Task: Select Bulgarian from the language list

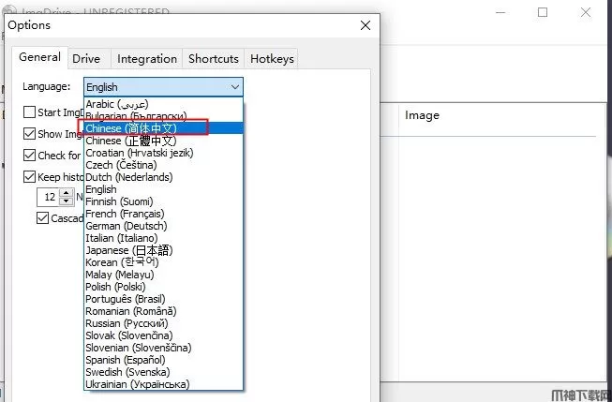Action: tap(163, 116)
